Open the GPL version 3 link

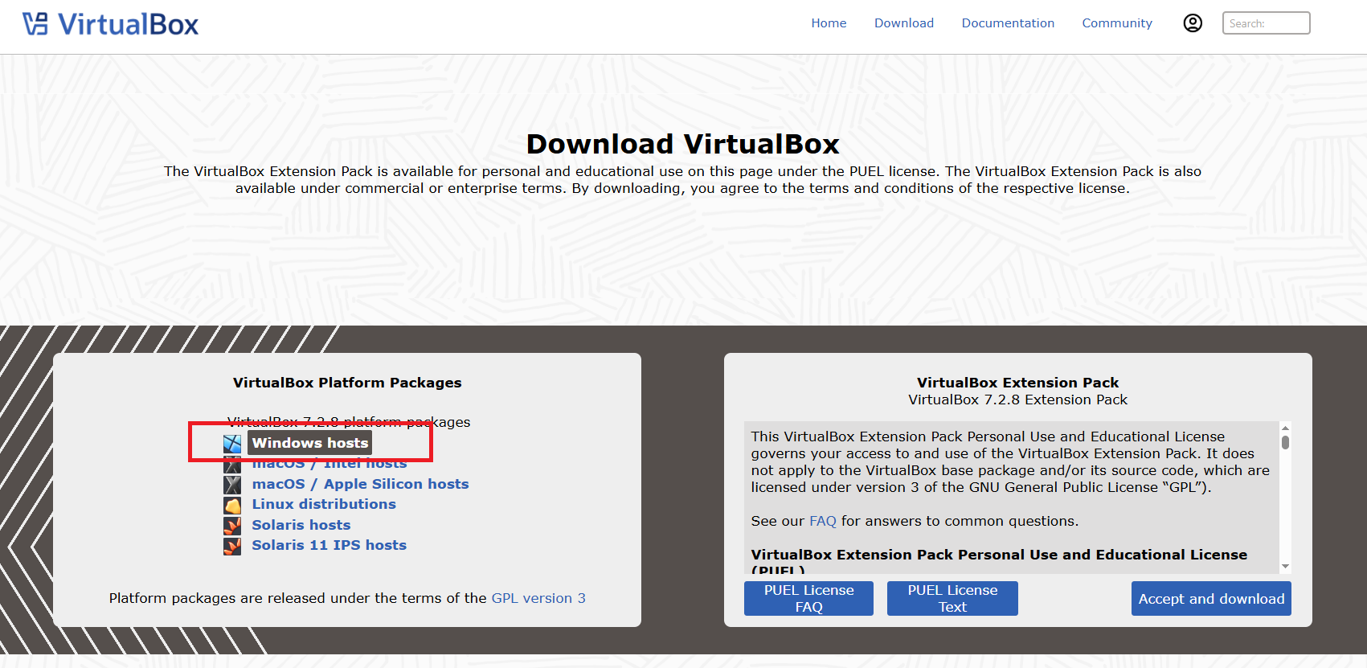click(538, 598)
